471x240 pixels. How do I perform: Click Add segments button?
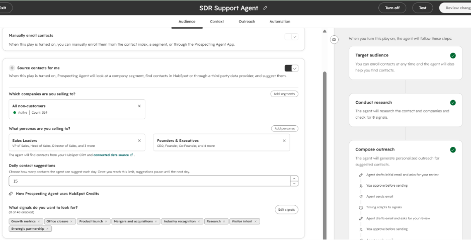point(284,94)
